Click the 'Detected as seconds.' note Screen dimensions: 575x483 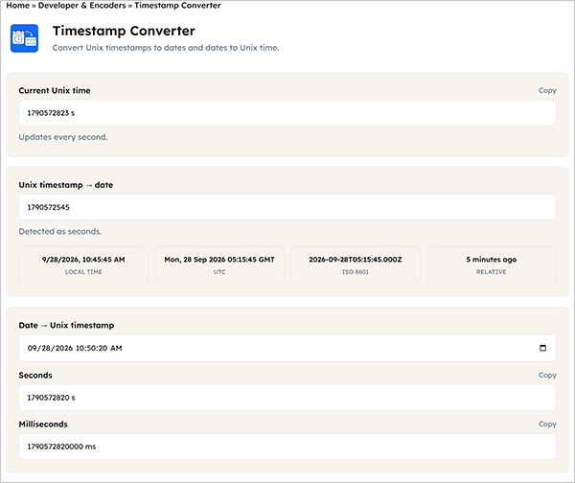pos(60,231)
